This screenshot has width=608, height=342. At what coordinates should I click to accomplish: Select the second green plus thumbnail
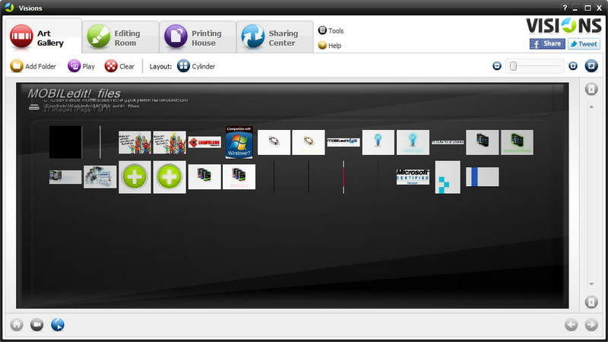click(169, 177)
